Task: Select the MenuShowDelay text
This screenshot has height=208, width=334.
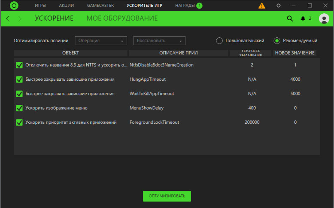Action: (x=146, y=108)
